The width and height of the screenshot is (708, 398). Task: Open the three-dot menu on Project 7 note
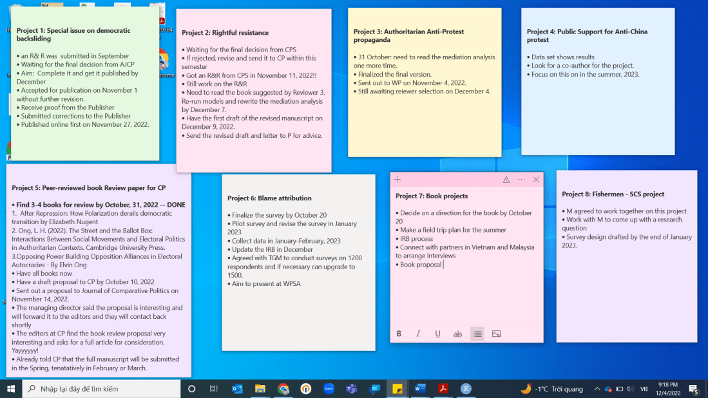(521, 180)
